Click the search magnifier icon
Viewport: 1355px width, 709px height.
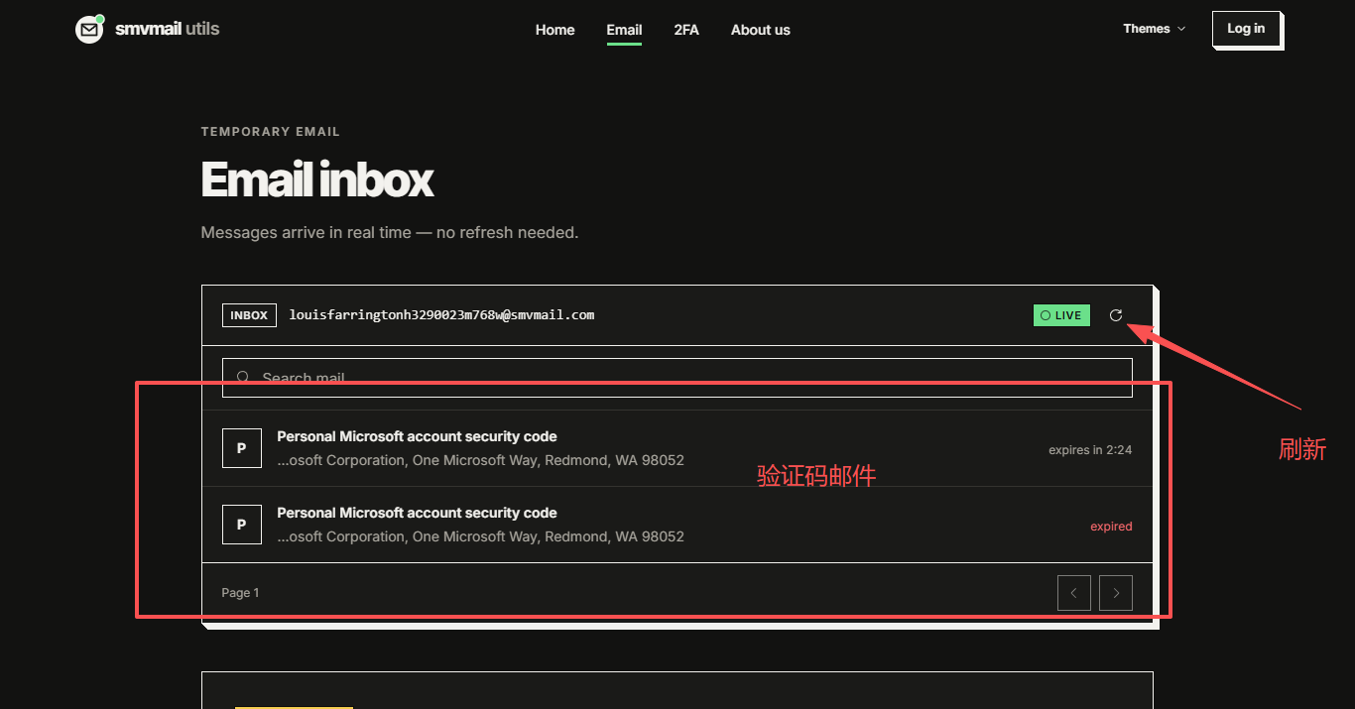tap(243, 378)
